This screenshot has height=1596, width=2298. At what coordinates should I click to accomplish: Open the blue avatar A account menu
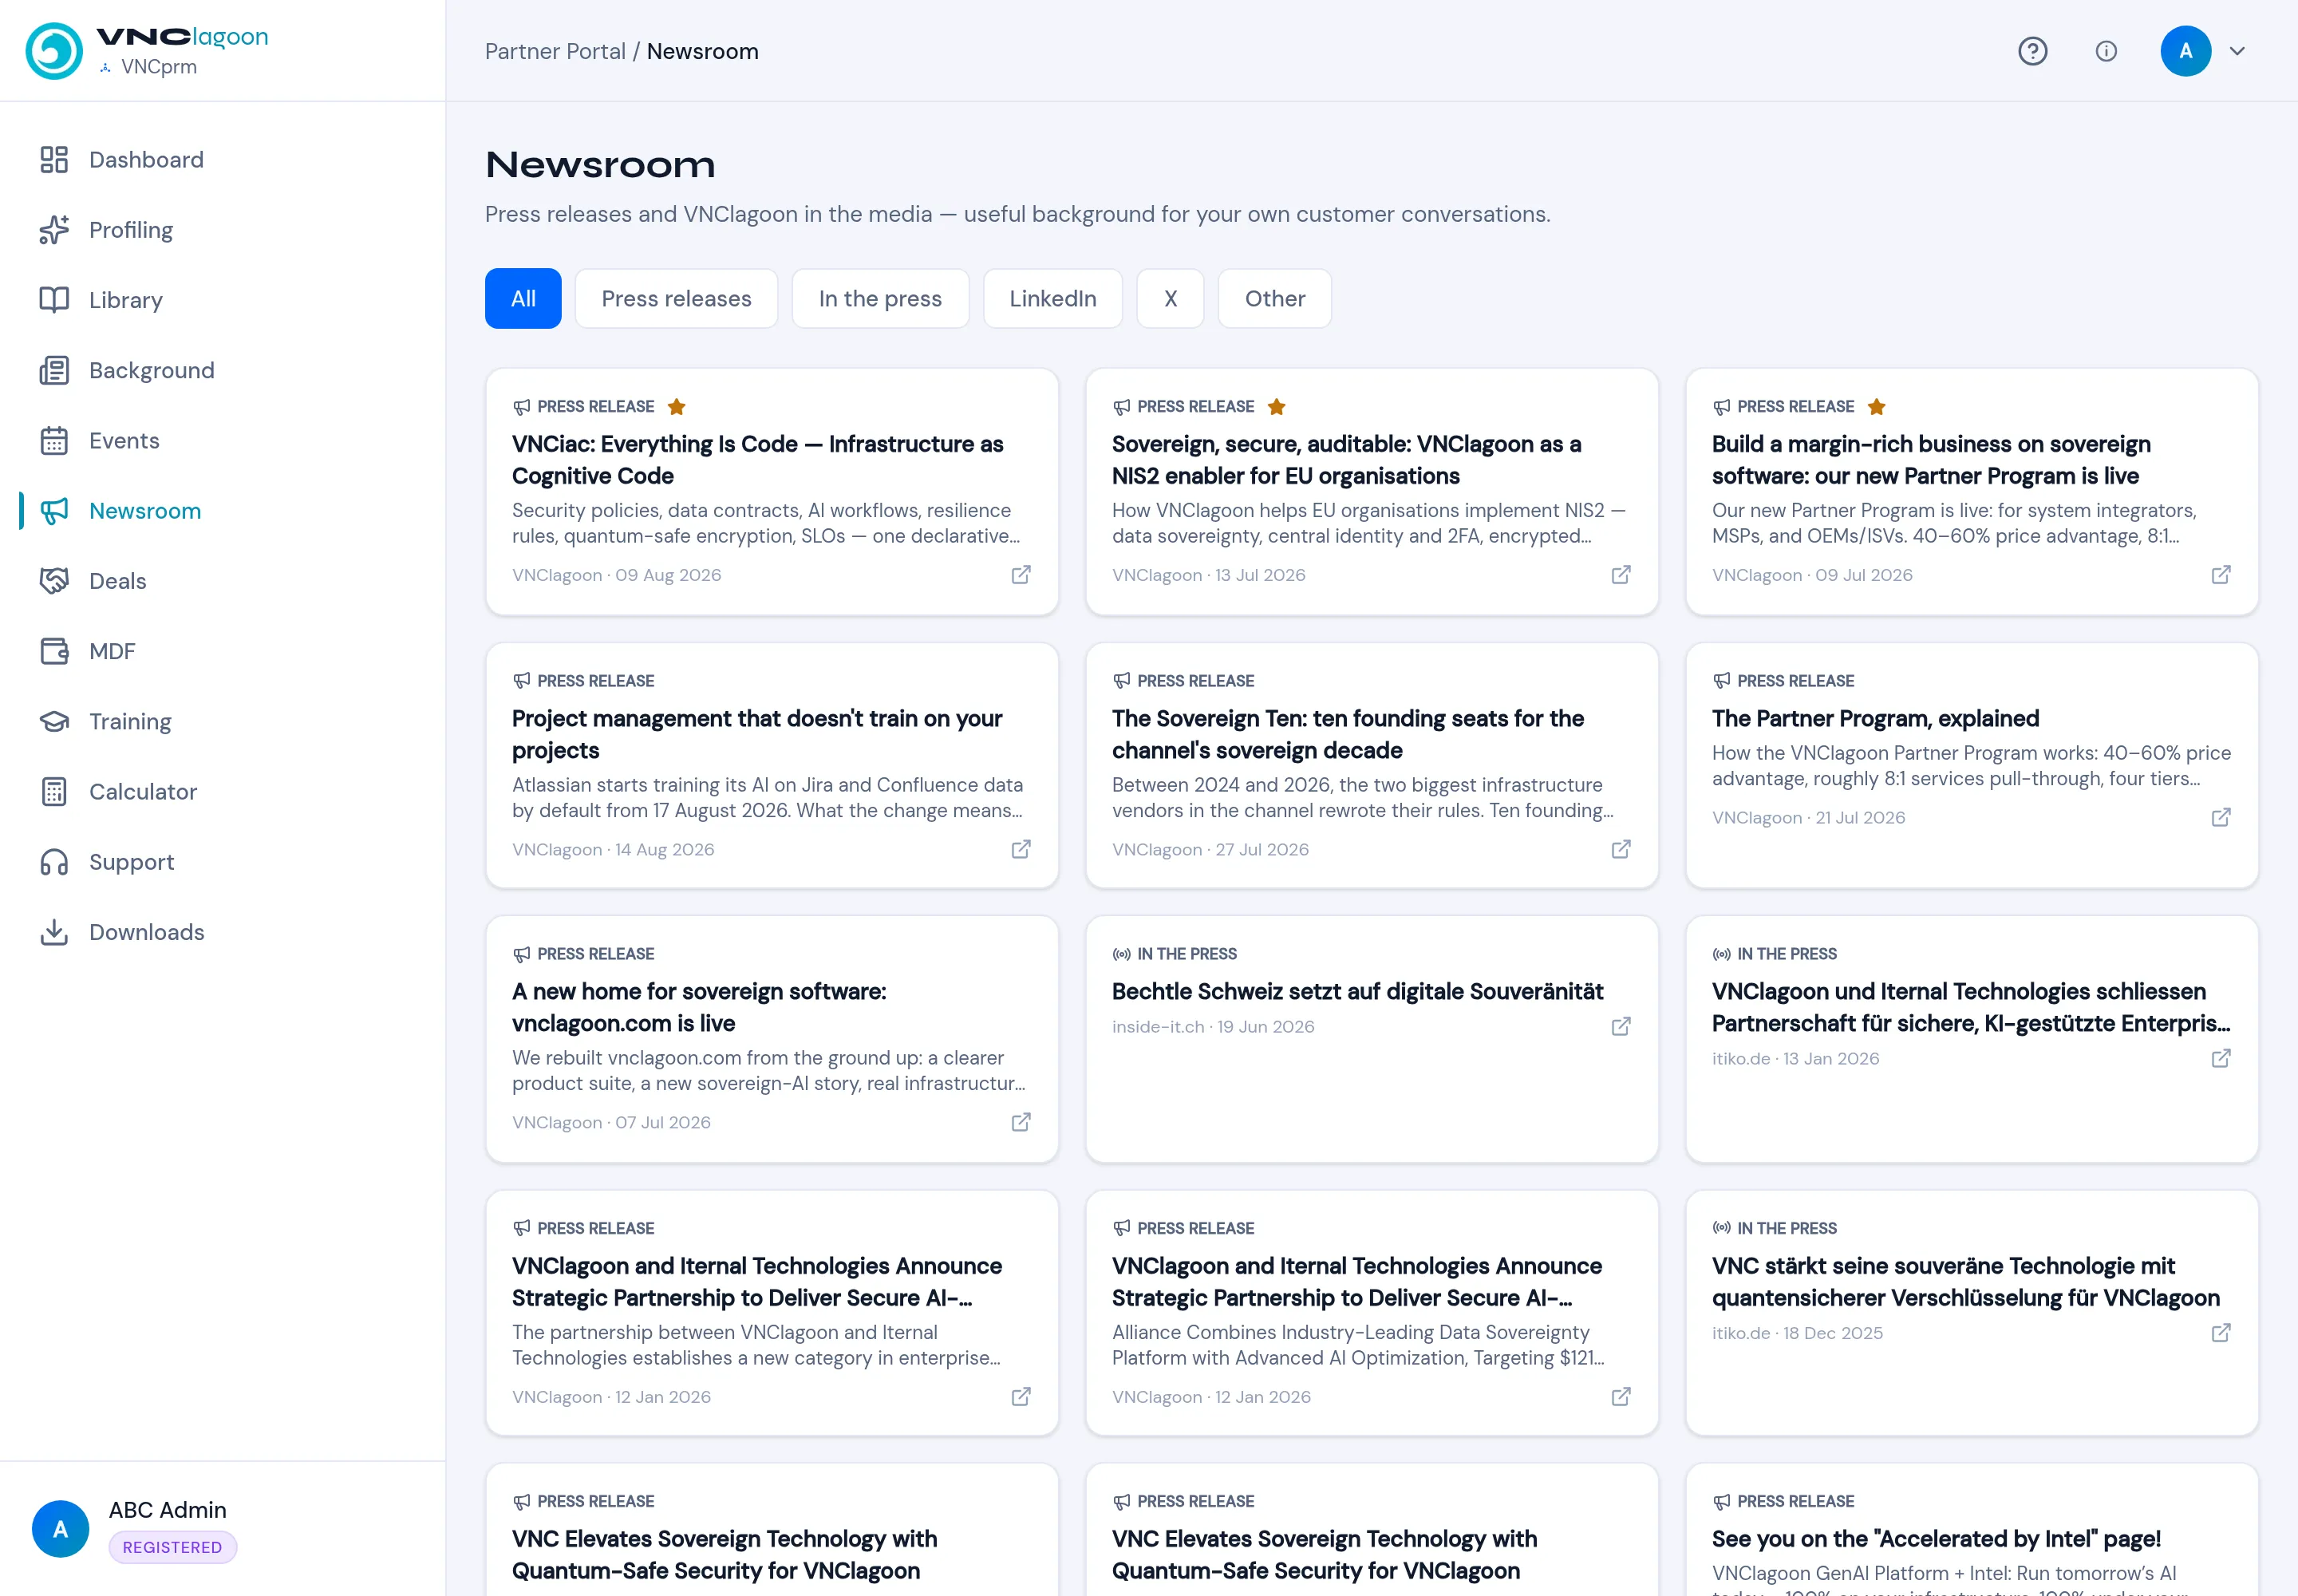pyautogui.click(x=2185, y=51)
